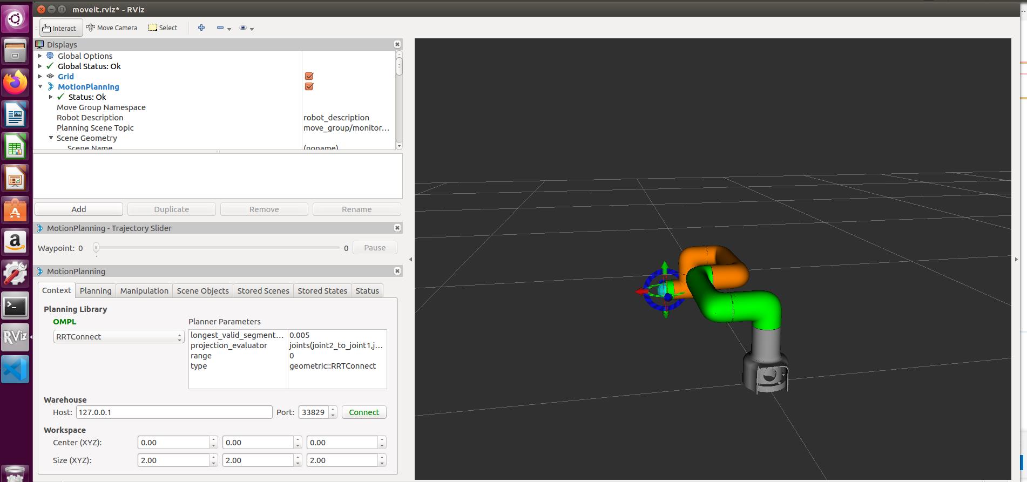Open the RRTConnect planner dropdown
The image size is (1027, 482).
coord(119,337)
